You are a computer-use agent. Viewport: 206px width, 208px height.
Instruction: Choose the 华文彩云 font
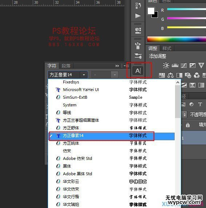coord(111,181)
